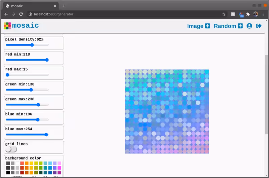Open the Chrome extensions puzzle icon
The width and height of the screenshot is (269, 178).
tap(248, 14)
